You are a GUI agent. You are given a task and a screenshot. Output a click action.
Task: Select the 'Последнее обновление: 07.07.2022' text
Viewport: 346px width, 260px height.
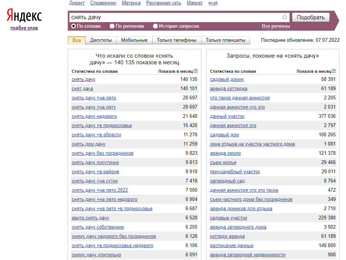pos(300,40)
